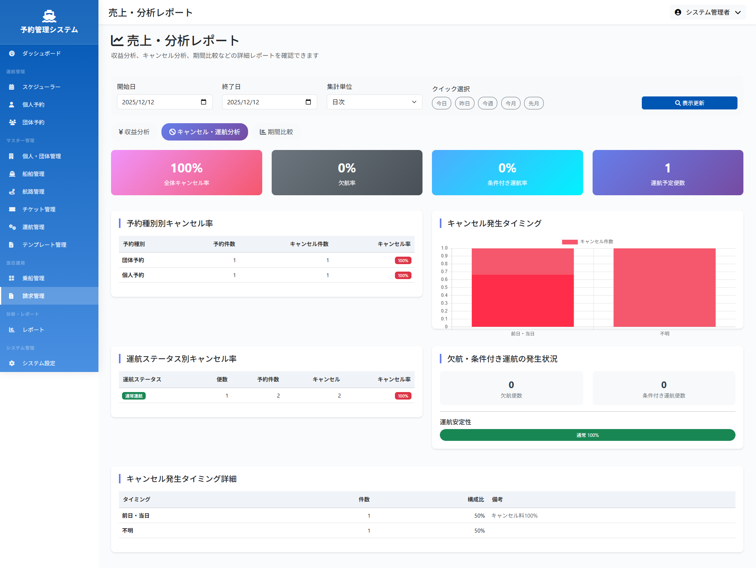This screenshot has height=568, width=756.
Task: Switch to the 収益分析 tab
Action: point(134,132)
